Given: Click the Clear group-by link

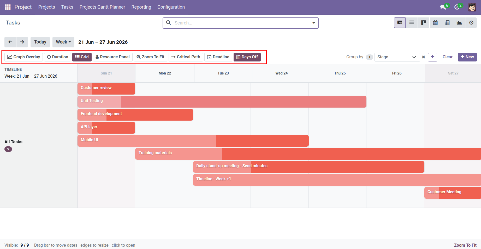Looking at the screenshot, I should [x=447, y=57].
